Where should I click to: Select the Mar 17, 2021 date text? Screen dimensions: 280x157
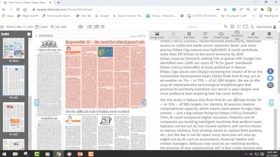pyautogui.click(x=25, y=27)
